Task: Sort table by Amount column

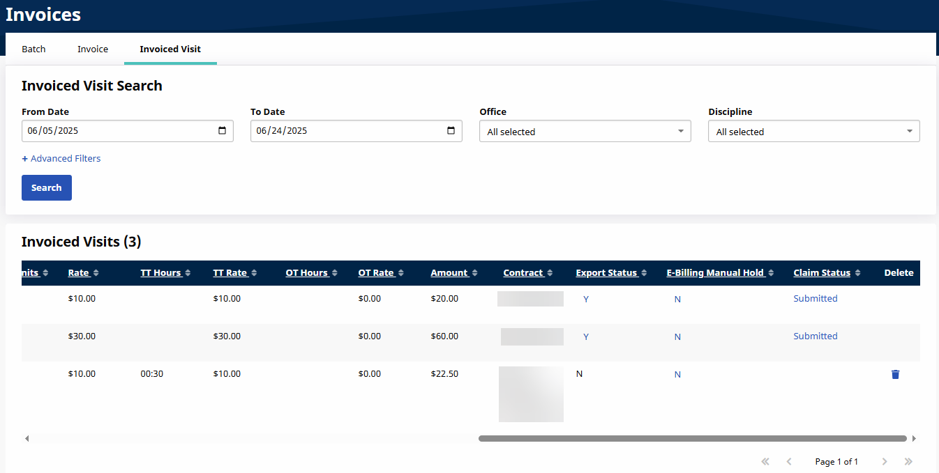Action: click(449, 273)
